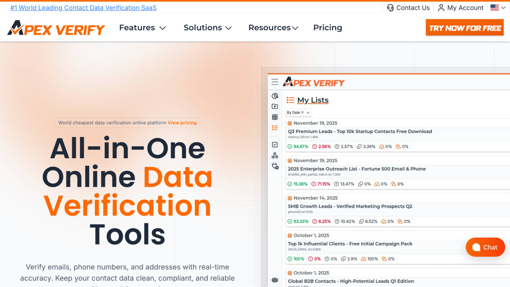Click the Apex Verify logo in navbar
This screenshot has width=510, height=287.
coord(56,28)
